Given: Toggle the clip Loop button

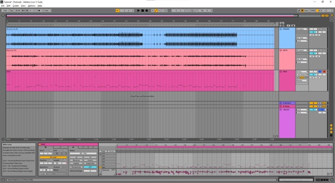Looking at the screenshot, I should pos(53,157).
